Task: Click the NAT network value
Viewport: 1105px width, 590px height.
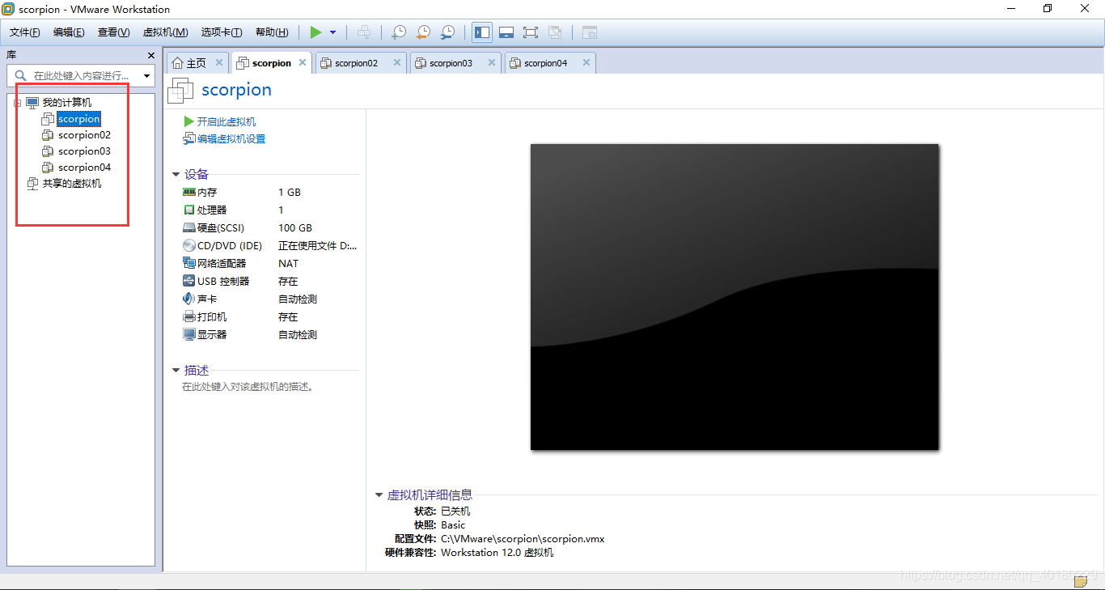Action: (x=288, y=264)
